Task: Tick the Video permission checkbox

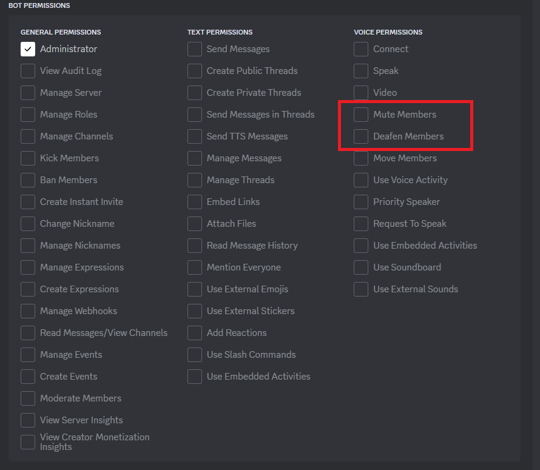Action: 361,93
